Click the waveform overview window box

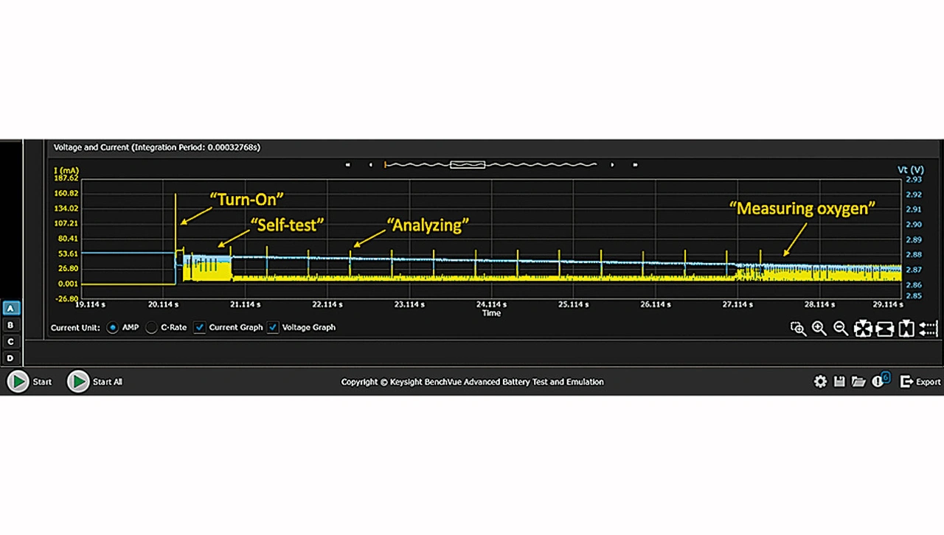tap(468, 164)
